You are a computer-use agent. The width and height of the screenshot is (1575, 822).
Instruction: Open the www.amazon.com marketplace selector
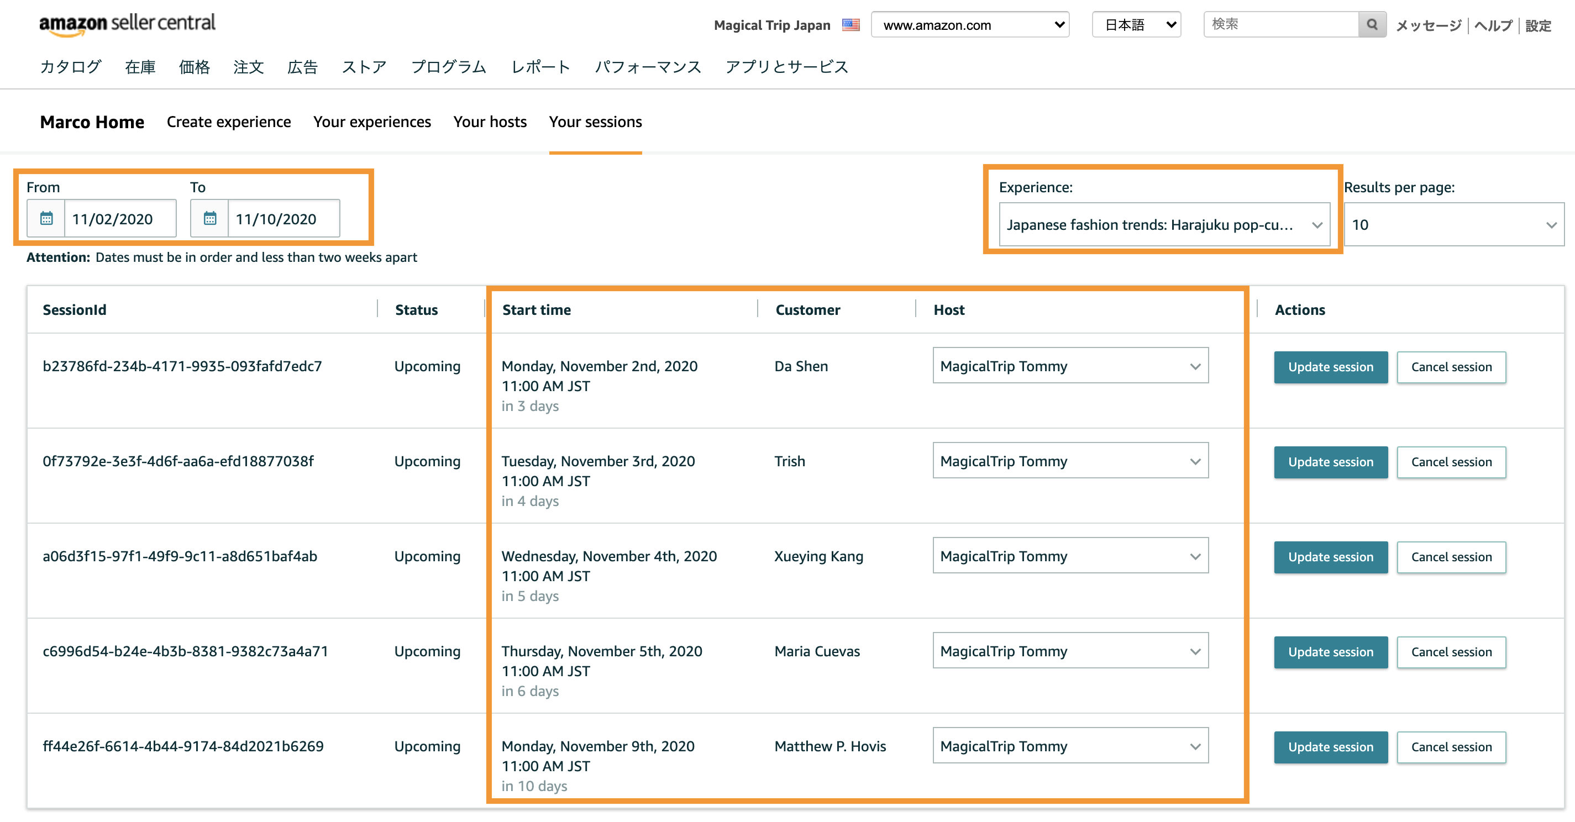tap(970, 25)
